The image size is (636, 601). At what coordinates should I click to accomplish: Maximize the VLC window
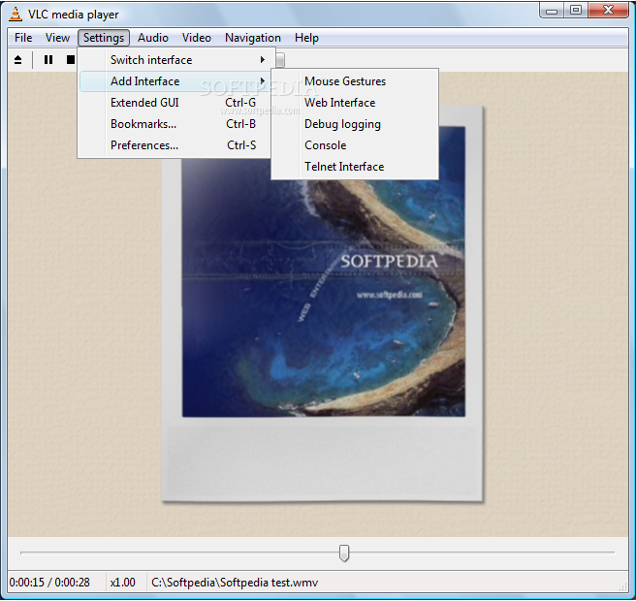(576, 11)
